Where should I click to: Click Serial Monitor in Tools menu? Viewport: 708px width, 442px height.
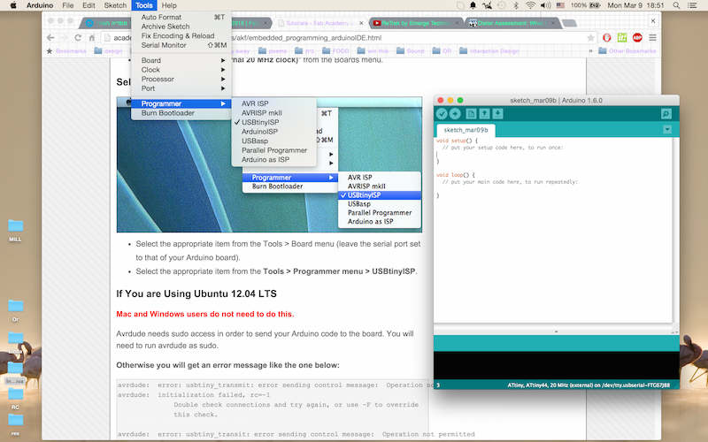[x=181, y=45]
